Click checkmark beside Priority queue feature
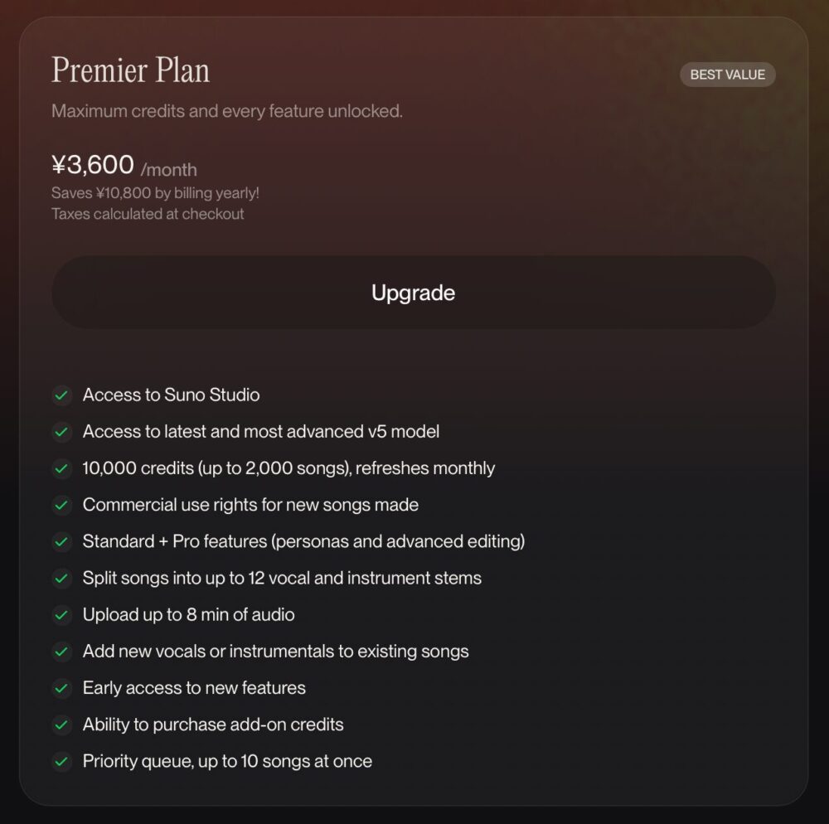The height and width of the screenshot is (824, 829). click(x=61, y=761)
